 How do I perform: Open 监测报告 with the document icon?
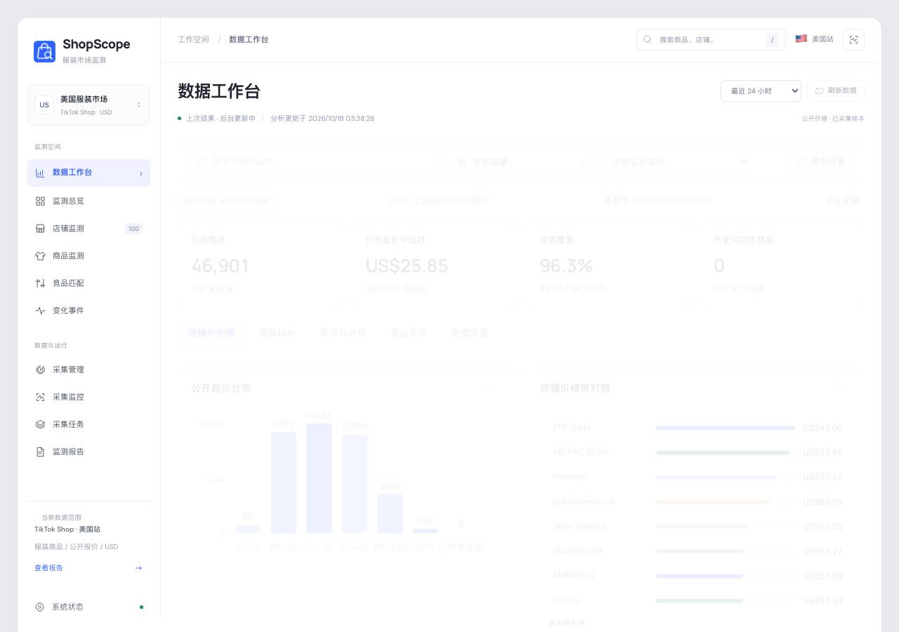coord(88,452)
